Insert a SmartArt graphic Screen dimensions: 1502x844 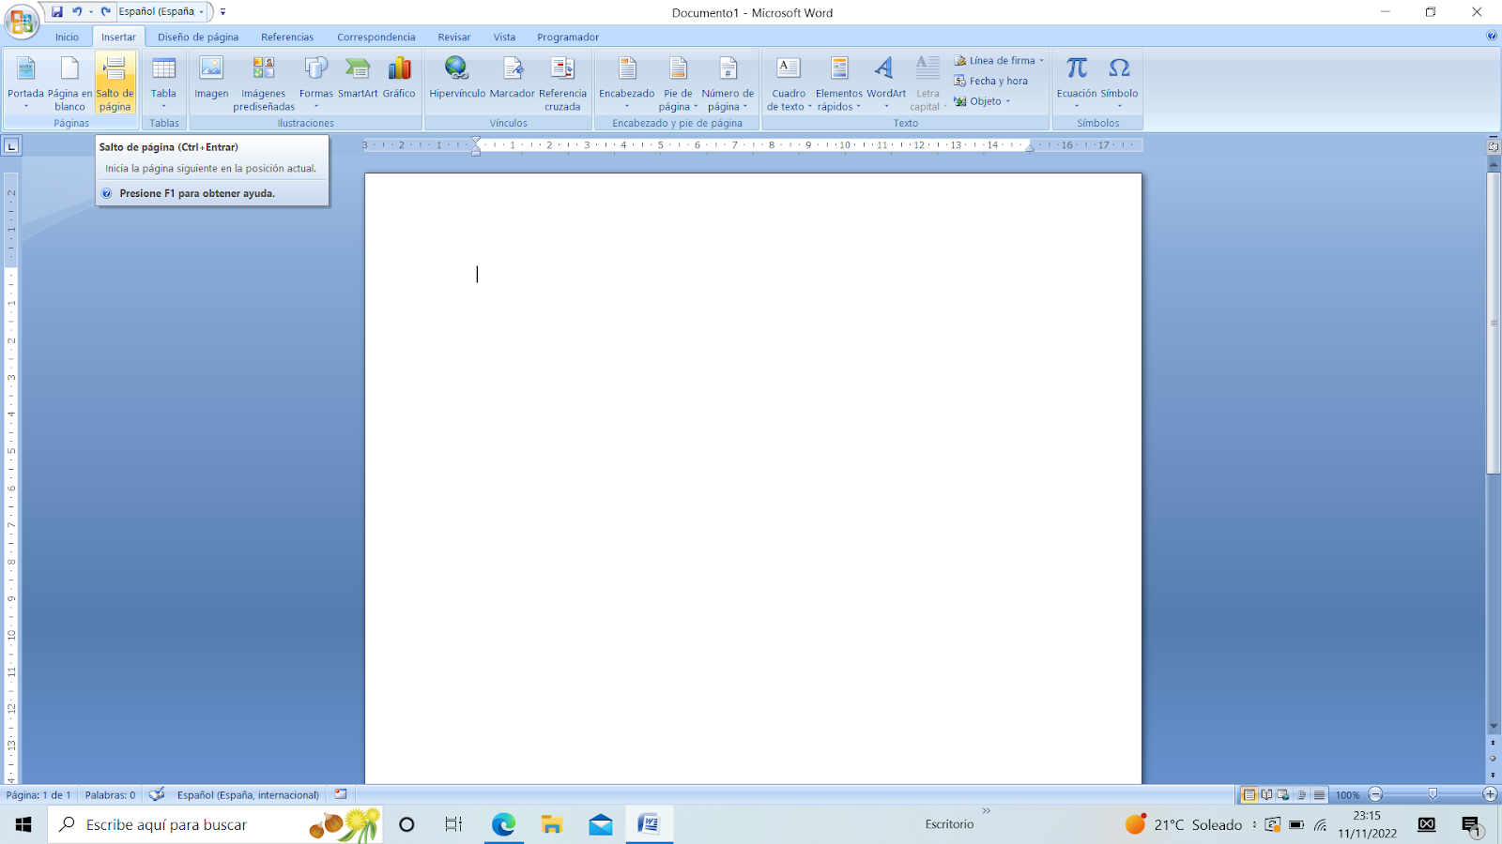click(x=358, y=83)
